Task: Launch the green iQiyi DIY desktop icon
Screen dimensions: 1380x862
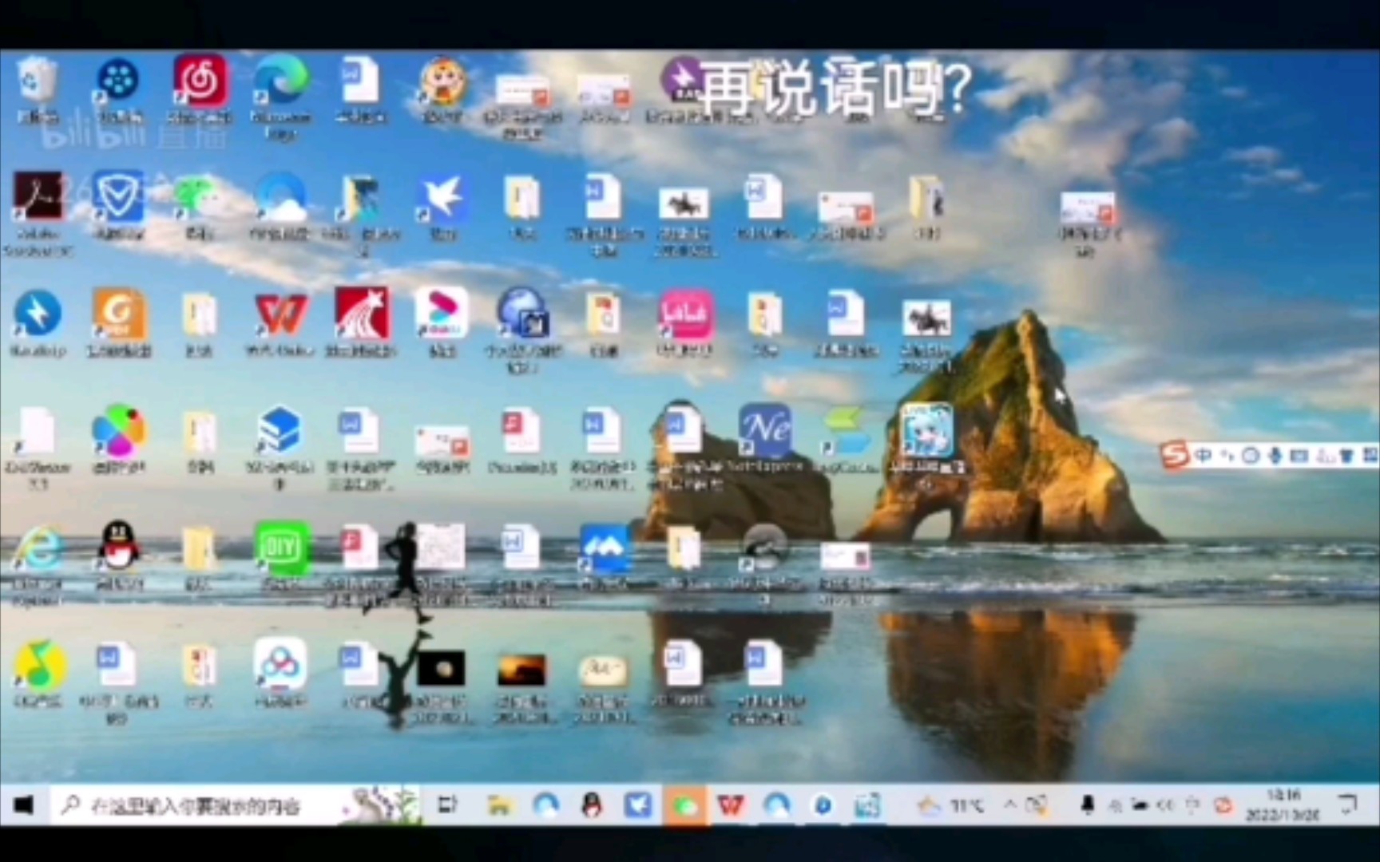Action: click(x=280, y=547)
